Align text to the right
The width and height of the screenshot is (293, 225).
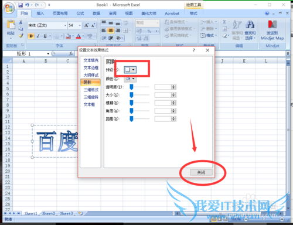point(118,30)
